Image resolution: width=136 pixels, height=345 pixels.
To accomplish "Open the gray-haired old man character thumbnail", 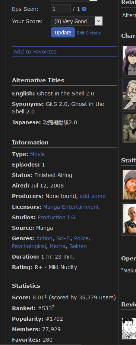I will point(129,94).
